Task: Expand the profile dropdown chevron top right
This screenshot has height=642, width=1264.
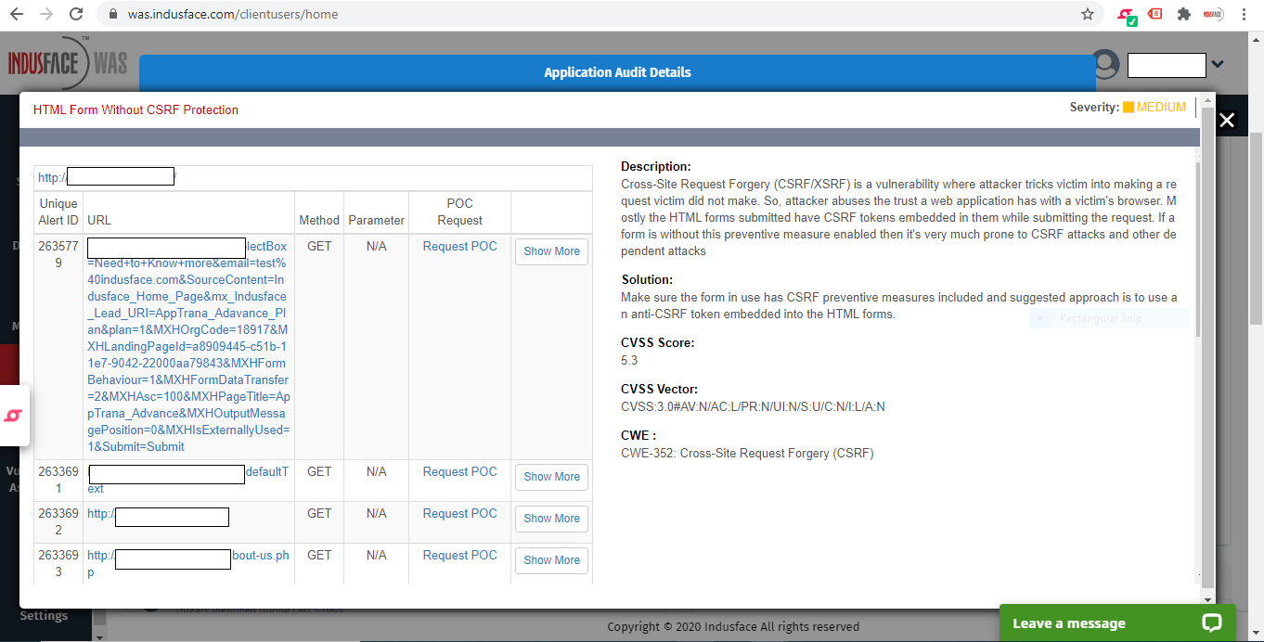Action: pyautogui.click(x=1217, y=65)
